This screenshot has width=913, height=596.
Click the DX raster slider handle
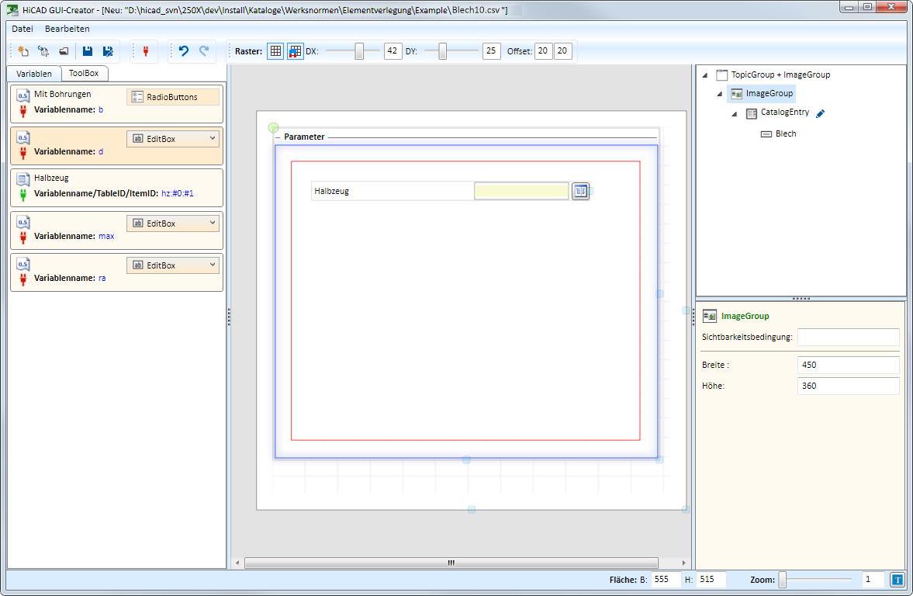(359, 51)
